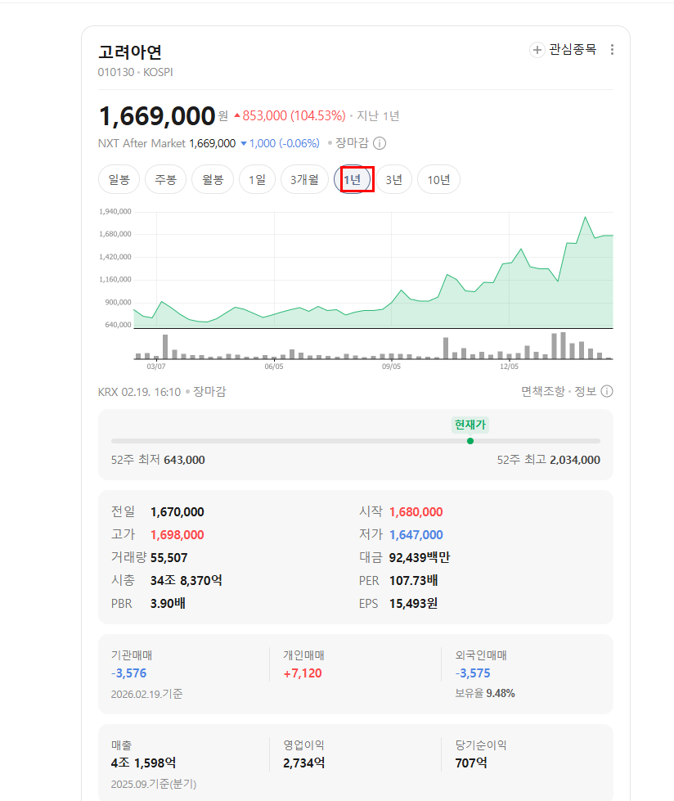674x801 pixels.
Task: Click the 010130 · KOSPI ticker text
Action: tap(135, 72)
